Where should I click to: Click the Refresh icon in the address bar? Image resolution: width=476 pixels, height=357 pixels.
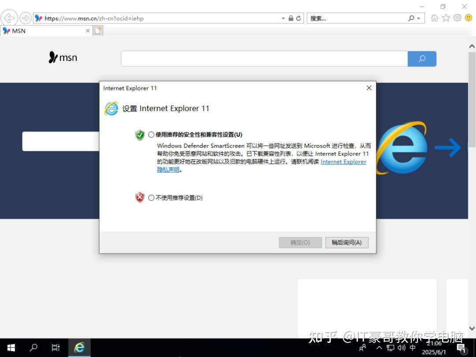[298, 18]
